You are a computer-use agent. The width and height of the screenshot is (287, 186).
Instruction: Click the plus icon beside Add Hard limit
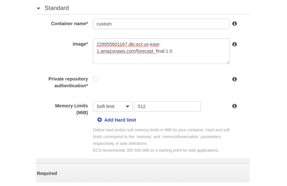[x=100, y=120]
